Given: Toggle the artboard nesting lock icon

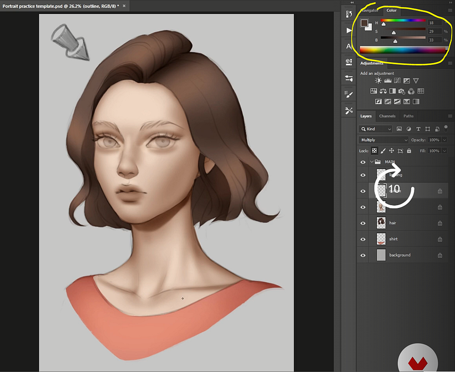Looking at the screenshot, I should (x=400, y=151).
